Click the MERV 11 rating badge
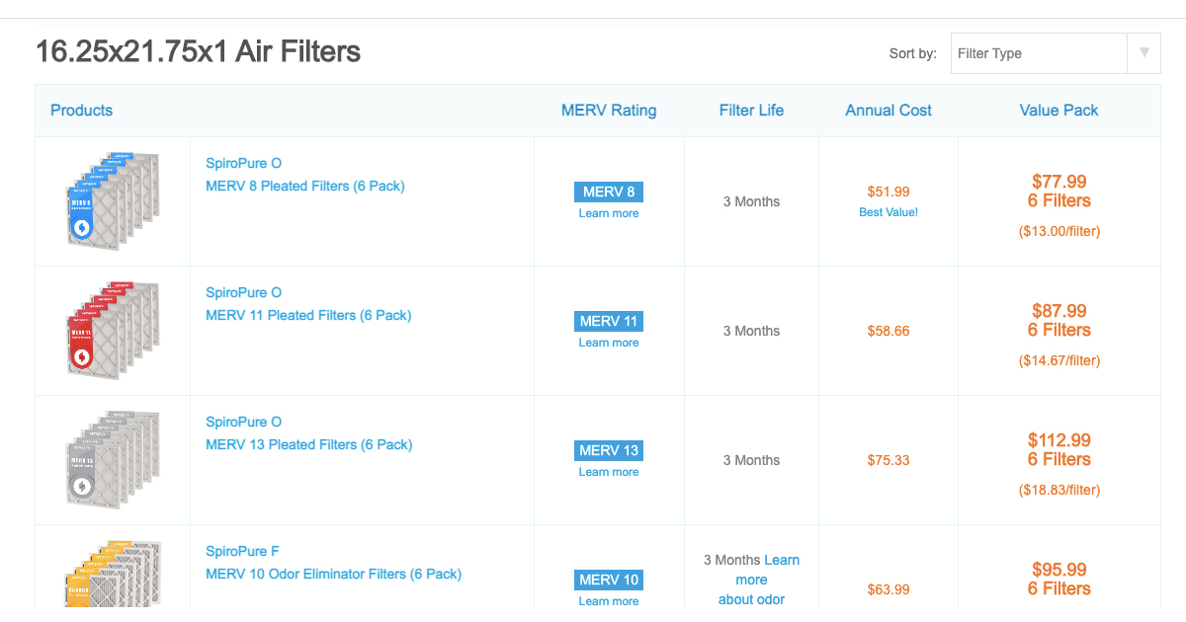Screen dimensions: 1186x622 pos(608,321)
